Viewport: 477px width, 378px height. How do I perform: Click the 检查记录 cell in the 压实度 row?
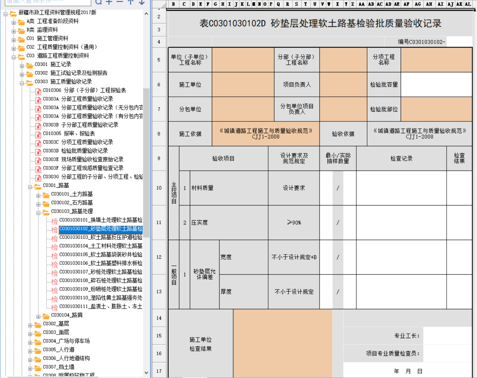[401, 222]
